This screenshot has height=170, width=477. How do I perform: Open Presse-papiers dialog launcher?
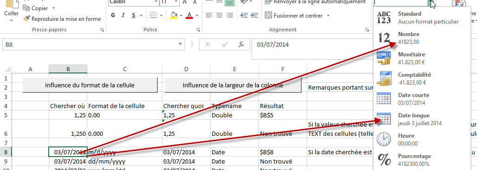102,30
